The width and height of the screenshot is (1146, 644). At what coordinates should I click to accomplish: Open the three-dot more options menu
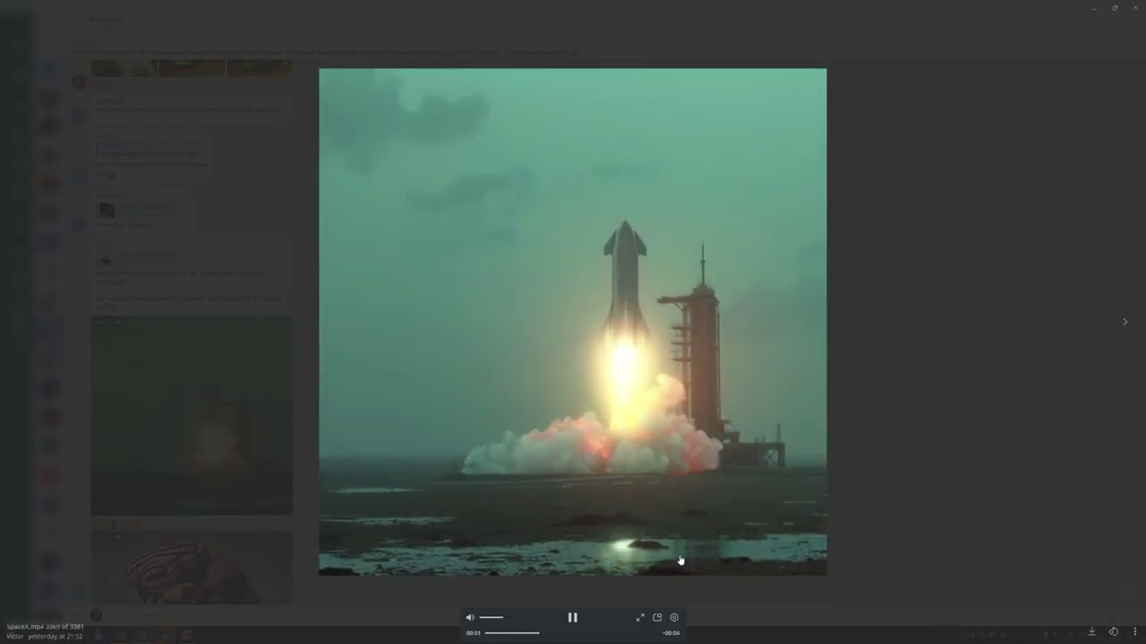pos(1134,631)
